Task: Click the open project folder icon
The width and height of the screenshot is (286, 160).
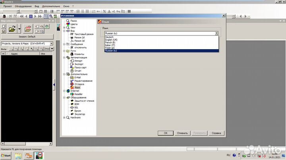Action: pyautogui.click(x=12, y=29)
